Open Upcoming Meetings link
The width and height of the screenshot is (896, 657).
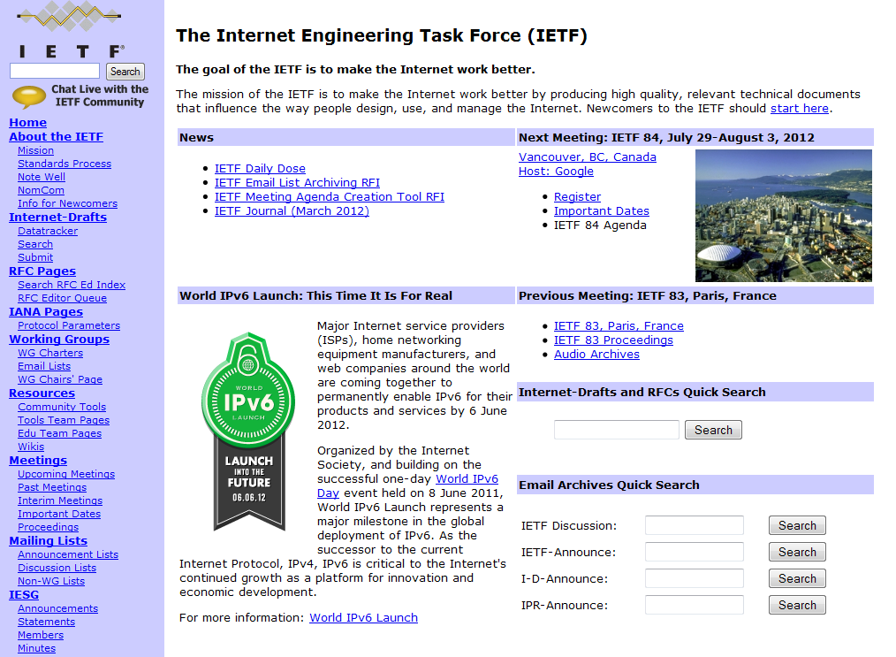[66, 474]
